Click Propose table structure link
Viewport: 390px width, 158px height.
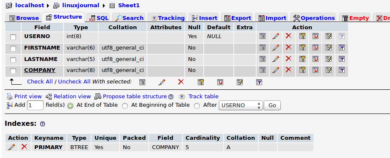(135, 96)
